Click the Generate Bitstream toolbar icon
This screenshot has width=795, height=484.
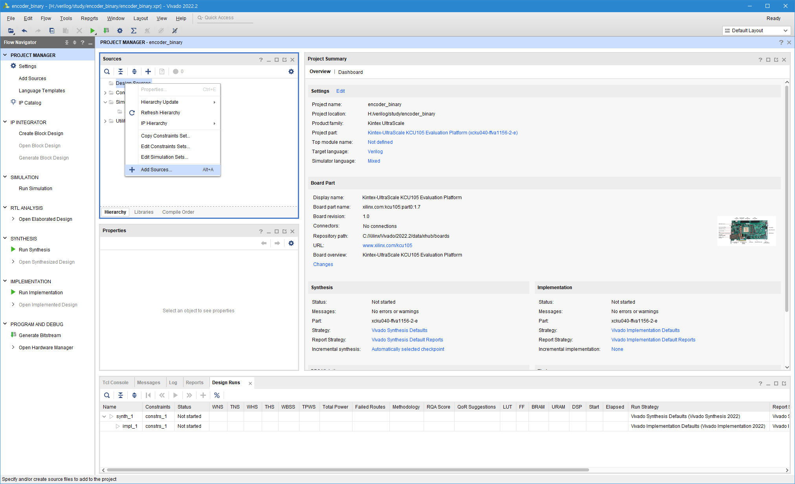coord(106,31)
